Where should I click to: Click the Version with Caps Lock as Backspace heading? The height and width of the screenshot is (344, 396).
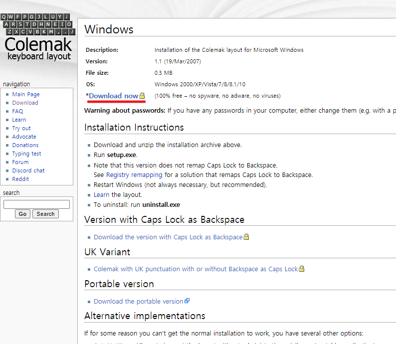165,219
